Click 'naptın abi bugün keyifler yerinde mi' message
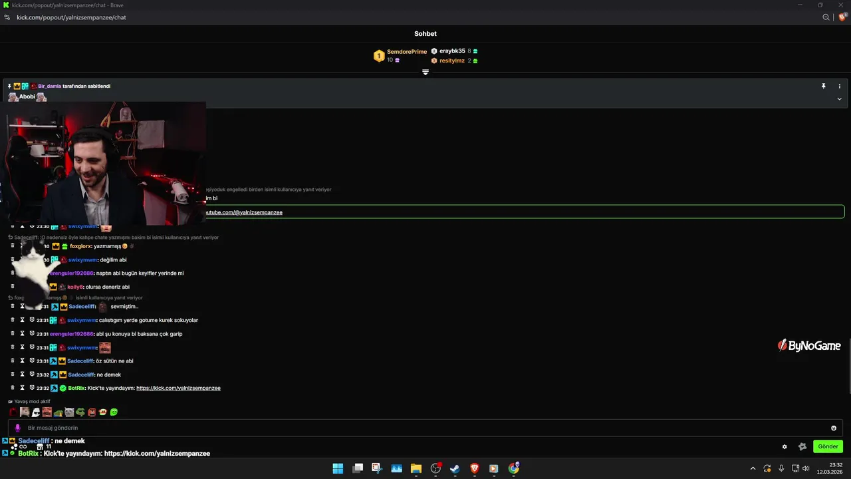851x479 pixels. 140,273
